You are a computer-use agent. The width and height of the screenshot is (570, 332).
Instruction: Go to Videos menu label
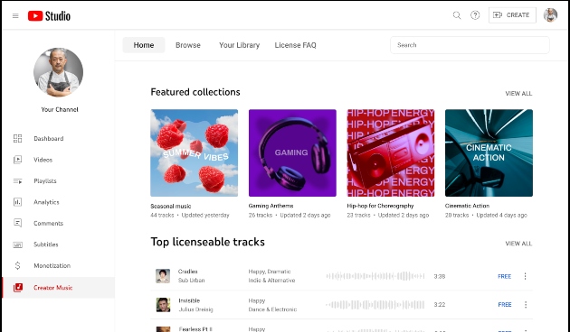(x=43, y=160)
